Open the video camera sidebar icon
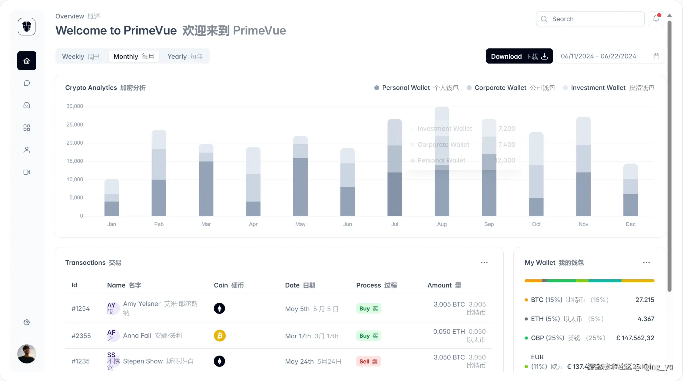683x381 pixels. (27, 172)
